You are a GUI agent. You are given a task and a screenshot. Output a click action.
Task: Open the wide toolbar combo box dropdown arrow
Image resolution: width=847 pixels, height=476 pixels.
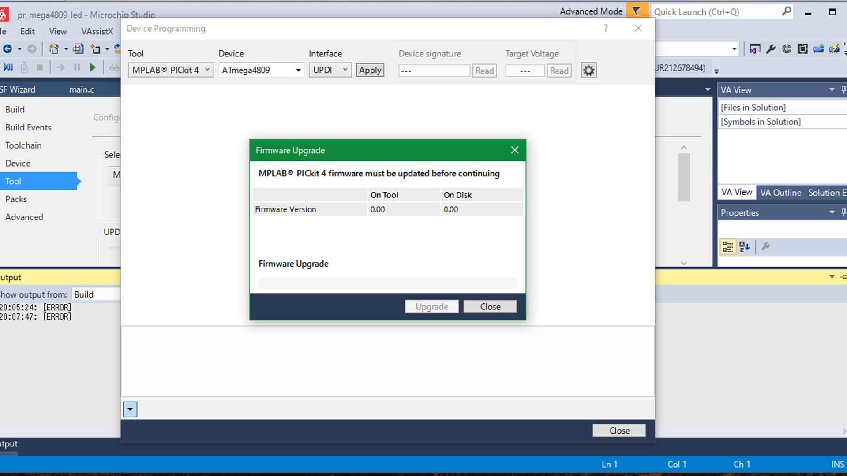point(734,49)
